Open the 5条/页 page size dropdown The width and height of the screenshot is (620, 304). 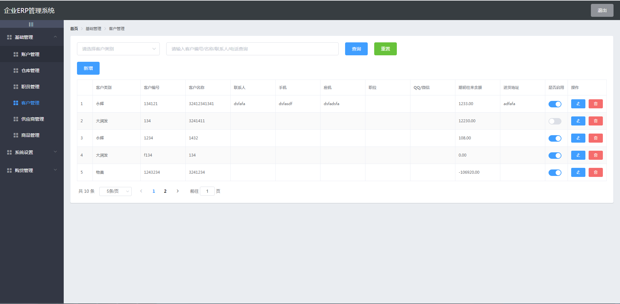point(115,191)
